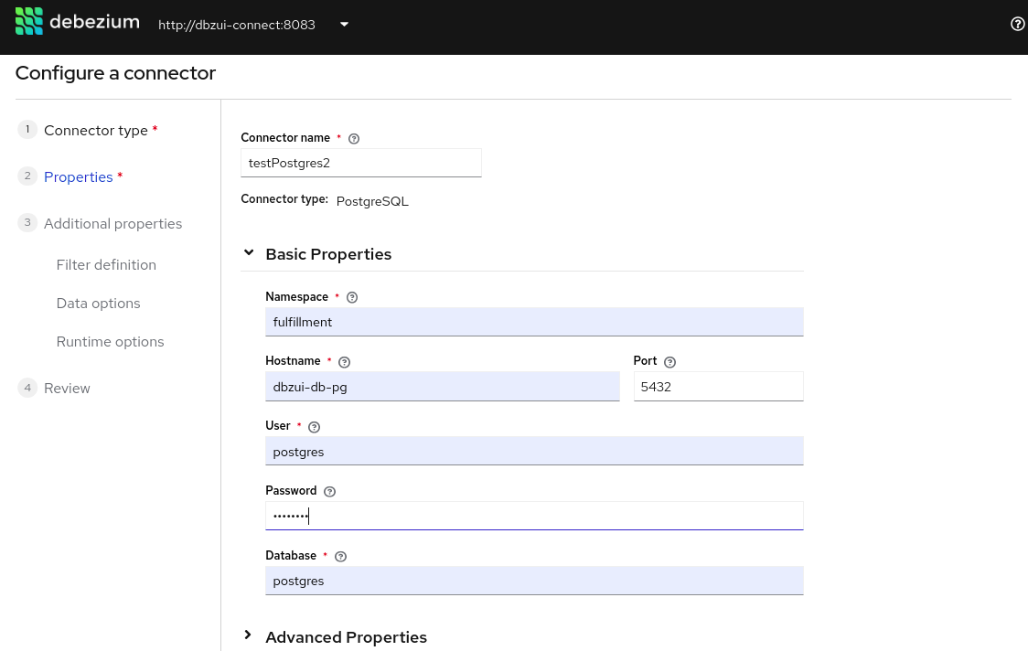This screenshot has height=651, width=1028.
Task: Open the help icon in top bar
Action: pyautogui.click(x=1017, y=25)
